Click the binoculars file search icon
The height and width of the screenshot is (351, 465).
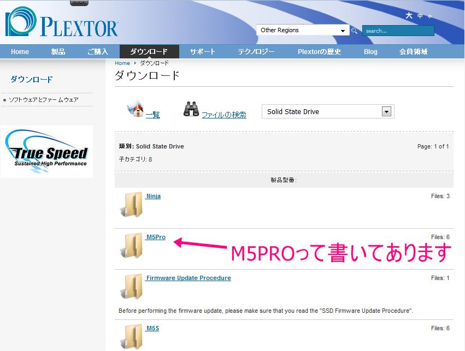coord(191,109)
